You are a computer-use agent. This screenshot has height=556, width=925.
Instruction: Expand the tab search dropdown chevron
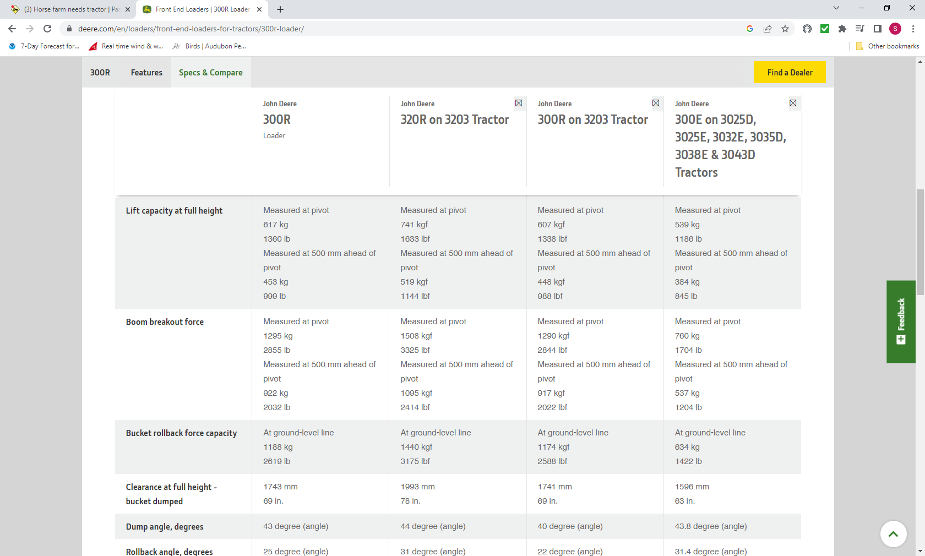836,8
